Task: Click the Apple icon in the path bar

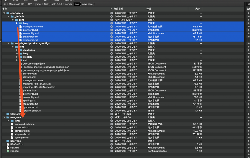Action: tap(4, 4)
